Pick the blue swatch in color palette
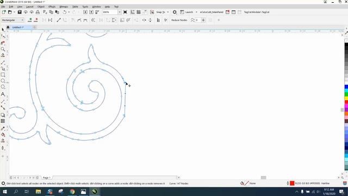Viewport: 348px width, 196px height. pyautogui.click(x=346, y=87)
